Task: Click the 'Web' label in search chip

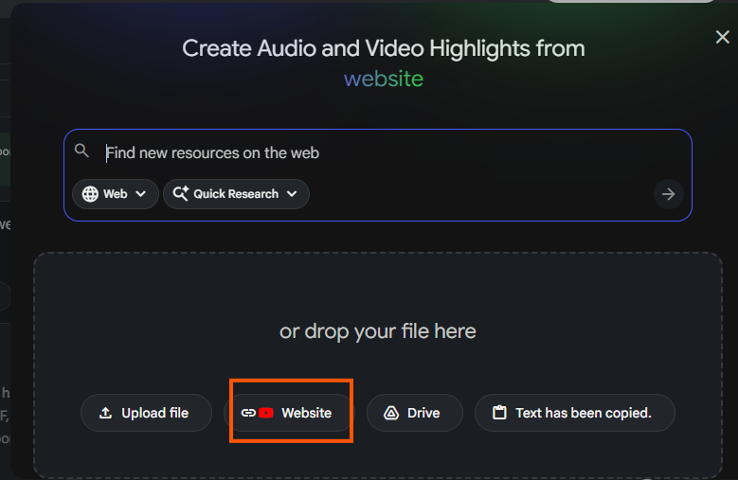Action: coord(115,194)
